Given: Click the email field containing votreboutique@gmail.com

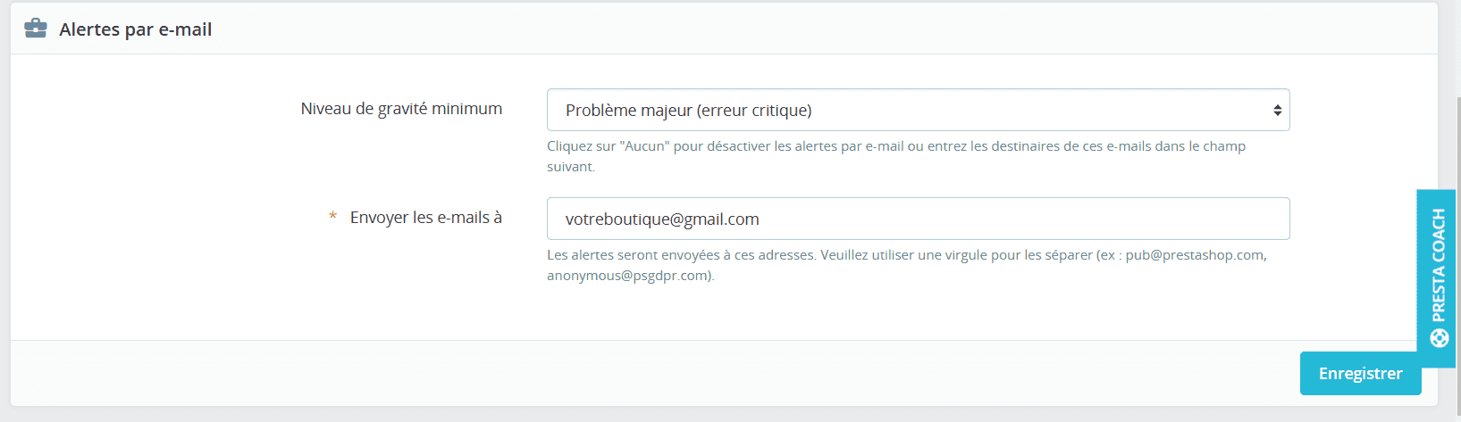Looking at the screenshot, I should tap(918, 219).
